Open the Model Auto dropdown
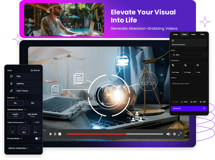215x160 pixels. click(189, 55)
